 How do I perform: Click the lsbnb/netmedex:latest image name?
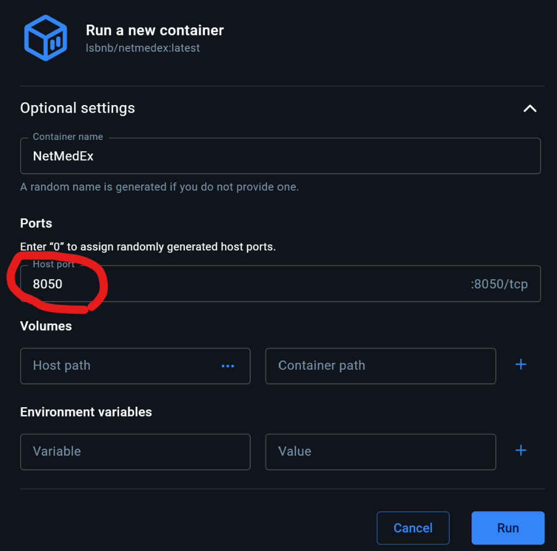pos(143,48)
